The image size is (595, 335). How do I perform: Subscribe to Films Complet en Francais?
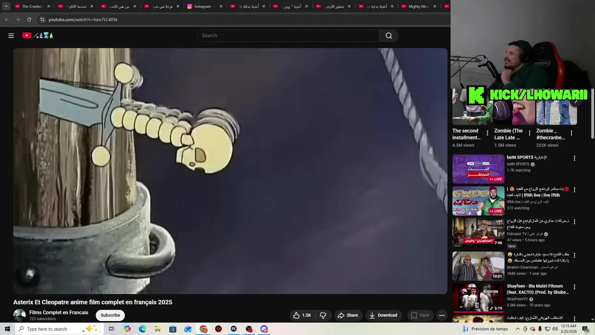(x=110, y=315)
